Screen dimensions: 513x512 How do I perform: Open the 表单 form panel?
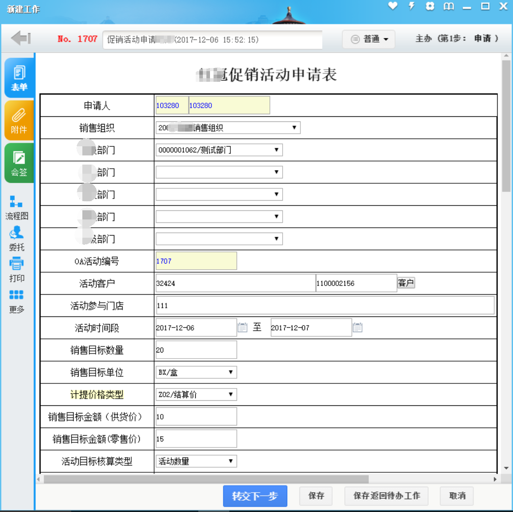coord(19,78)
